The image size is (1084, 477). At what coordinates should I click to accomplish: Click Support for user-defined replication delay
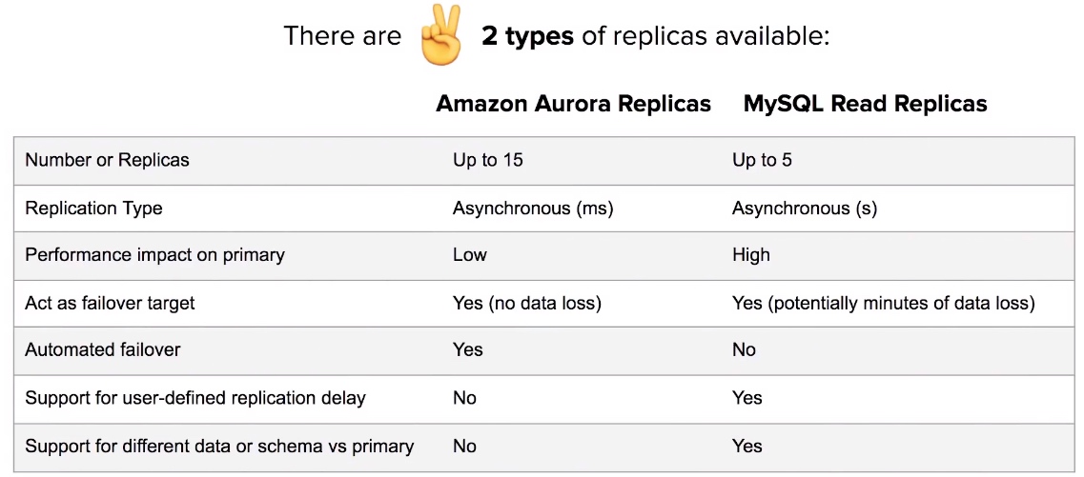tap(194, 398)
